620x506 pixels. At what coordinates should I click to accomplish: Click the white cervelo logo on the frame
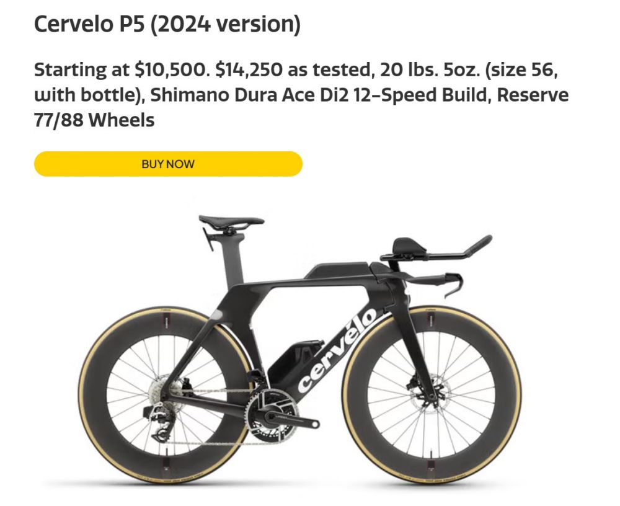point(339,351)
